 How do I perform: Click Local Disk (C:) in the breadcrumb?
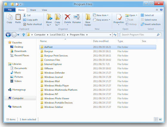tap(58, 35)
